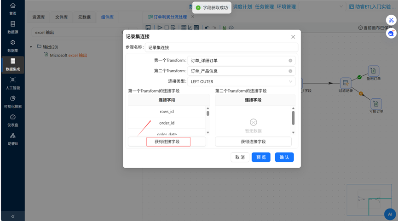This screenshot has width=398, height=221.
Task: Click the stop (square) toolbar icon
Action: [167, 28]
